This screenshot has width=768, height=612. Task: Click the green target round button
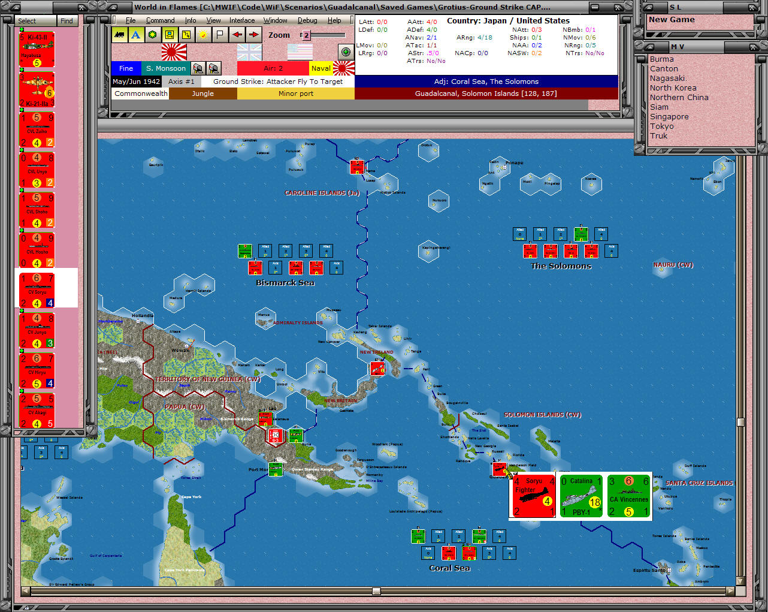point(346,52)
